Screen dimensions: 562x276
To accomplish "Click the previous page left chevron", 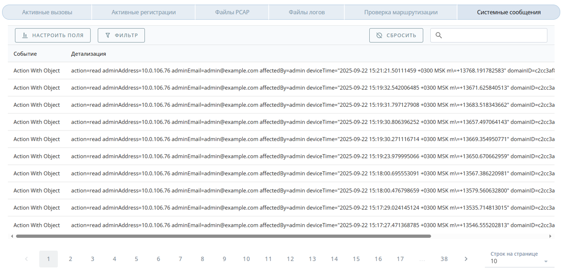I will point(26,259).
